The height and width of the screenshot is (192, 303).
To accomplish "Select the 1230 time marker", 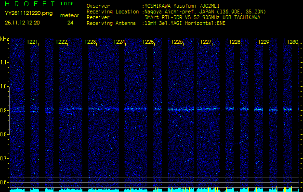I will point(292,42).
